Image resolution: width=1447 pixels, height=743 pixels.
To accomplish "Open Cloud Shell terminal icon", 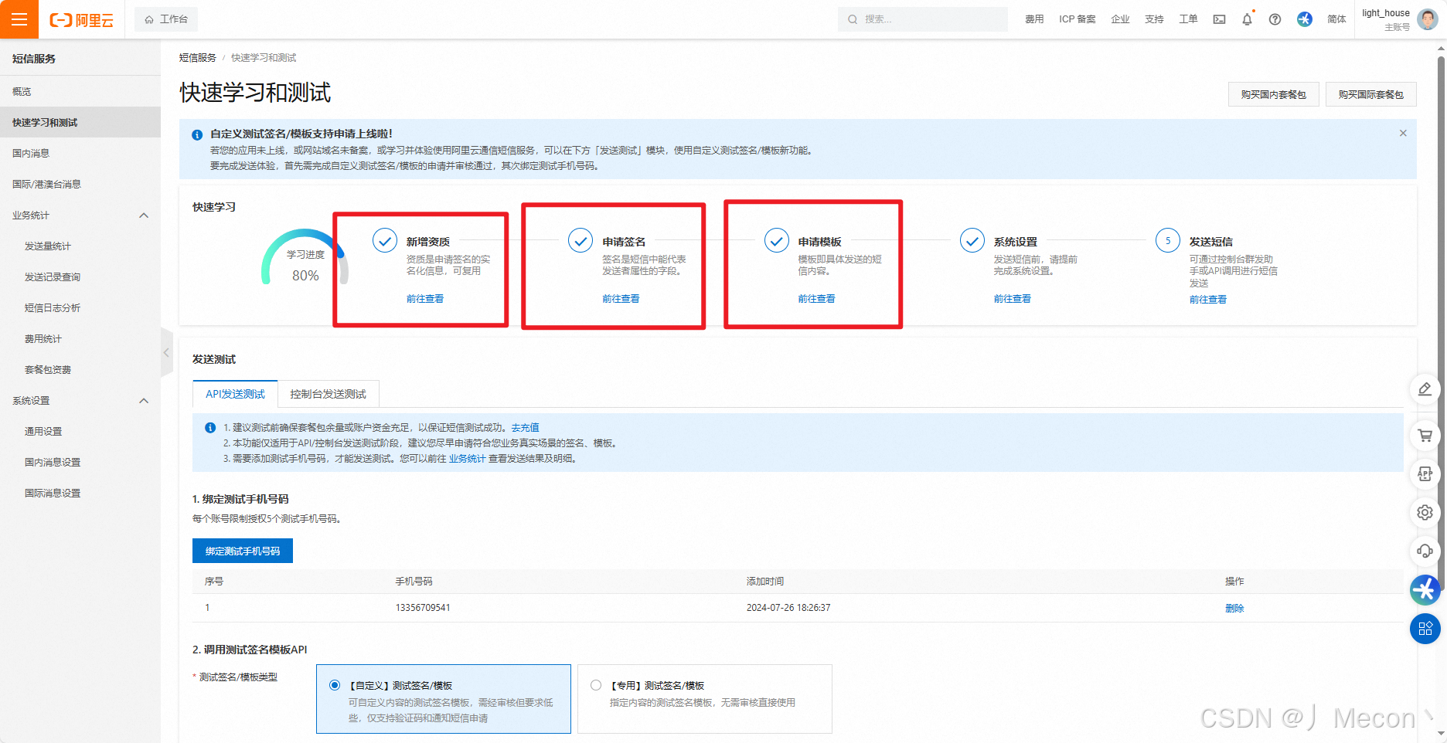I will tap(1219, 19).
